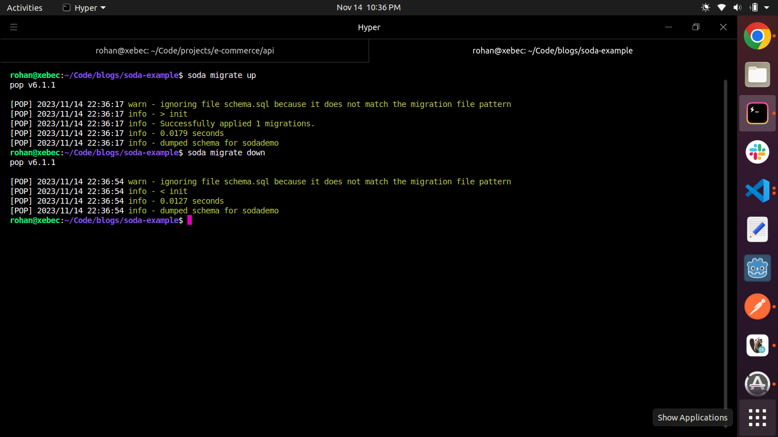Click 'Successfully applied 1 migrations.' line
Image resolution: width=778 pixels, height=437 pixels.
[162, 123]
